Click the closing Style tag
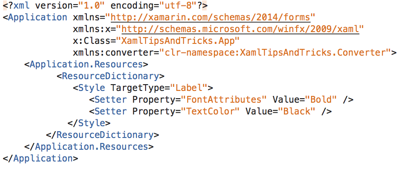Image resolution: width=415 pixels, height=171 pixels. 89,123
